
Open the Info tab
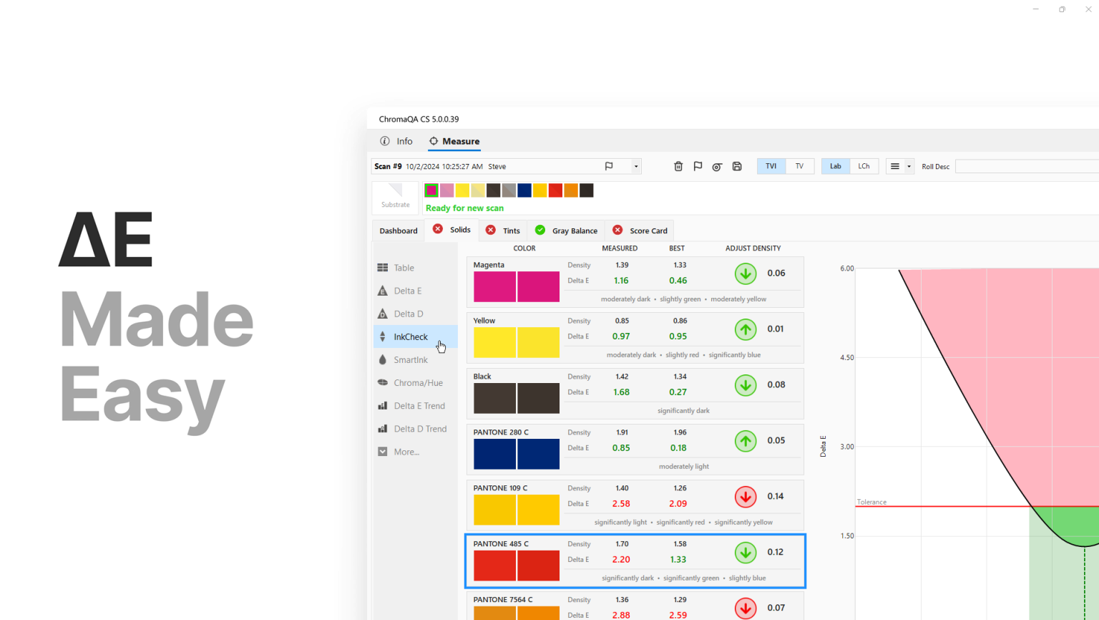click(x=397, y=142)
